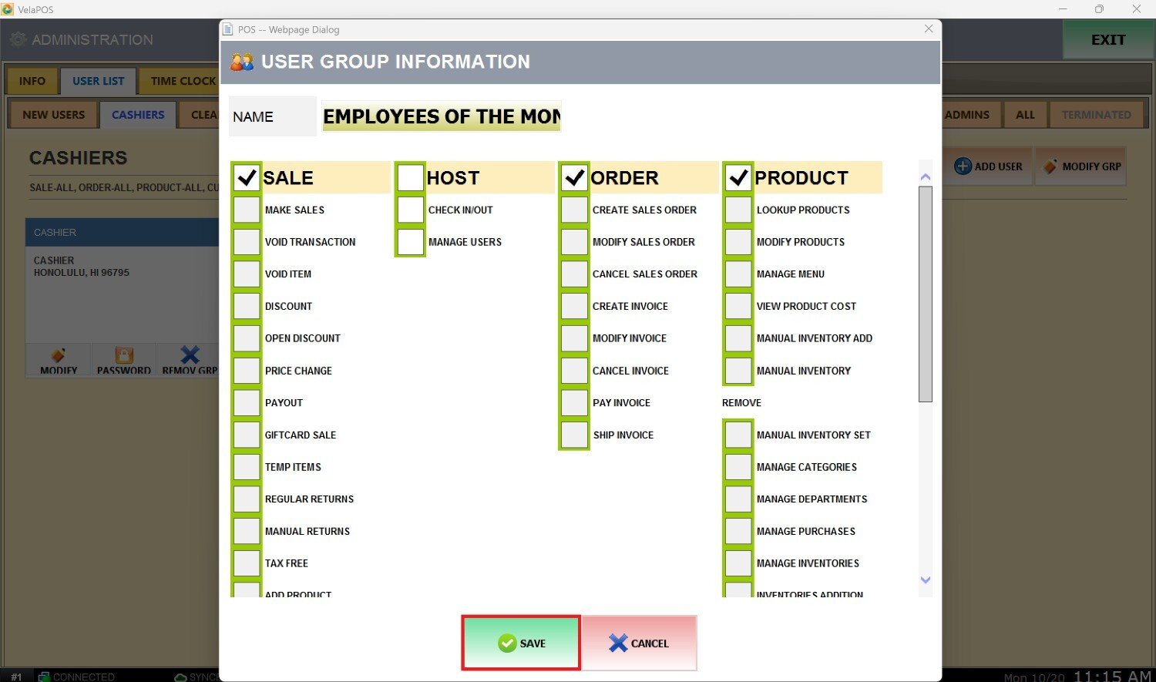The image size is (1156, 682).
Task: Click the Remove Grp X icon
Action: tap(190, 354)
